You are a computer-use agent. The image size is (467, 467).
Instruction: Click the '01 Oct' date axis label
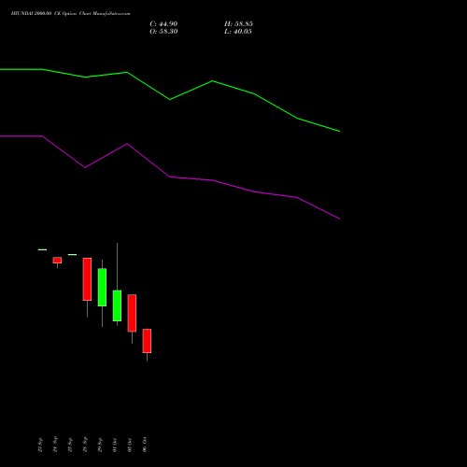pos(115,445)
